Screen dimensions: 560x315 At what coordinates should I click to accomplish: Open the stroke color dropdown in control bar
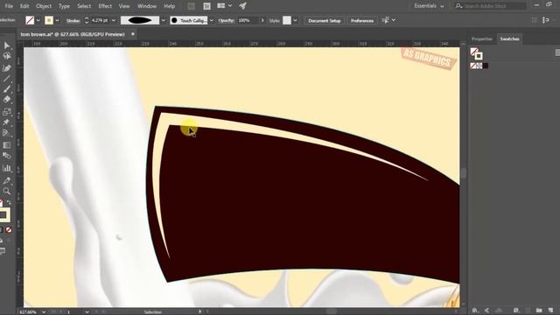pyautogui.click(x=57, y=20)
